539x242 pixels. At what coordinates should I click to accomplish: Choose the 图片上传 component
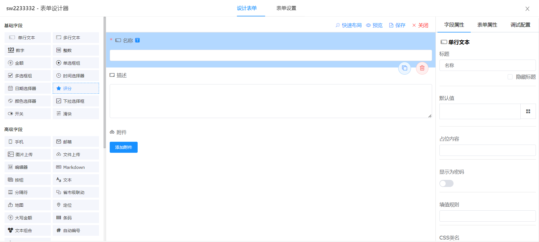pos(27,154)
